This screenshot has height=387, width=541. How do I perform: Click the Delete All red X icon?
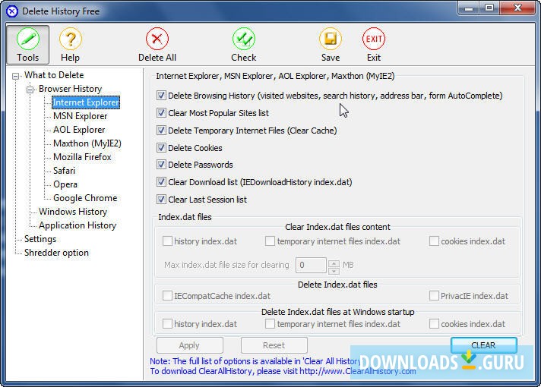(x=157, y=39)
